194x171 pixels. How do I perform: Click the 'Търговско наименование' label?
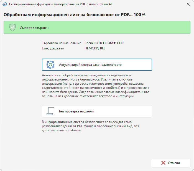click(62, 43)
